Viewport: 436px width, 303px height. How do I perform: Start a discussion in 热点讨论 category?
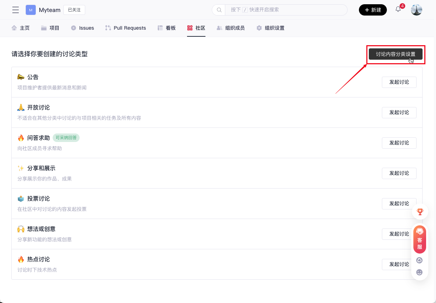tap(399, 264)
